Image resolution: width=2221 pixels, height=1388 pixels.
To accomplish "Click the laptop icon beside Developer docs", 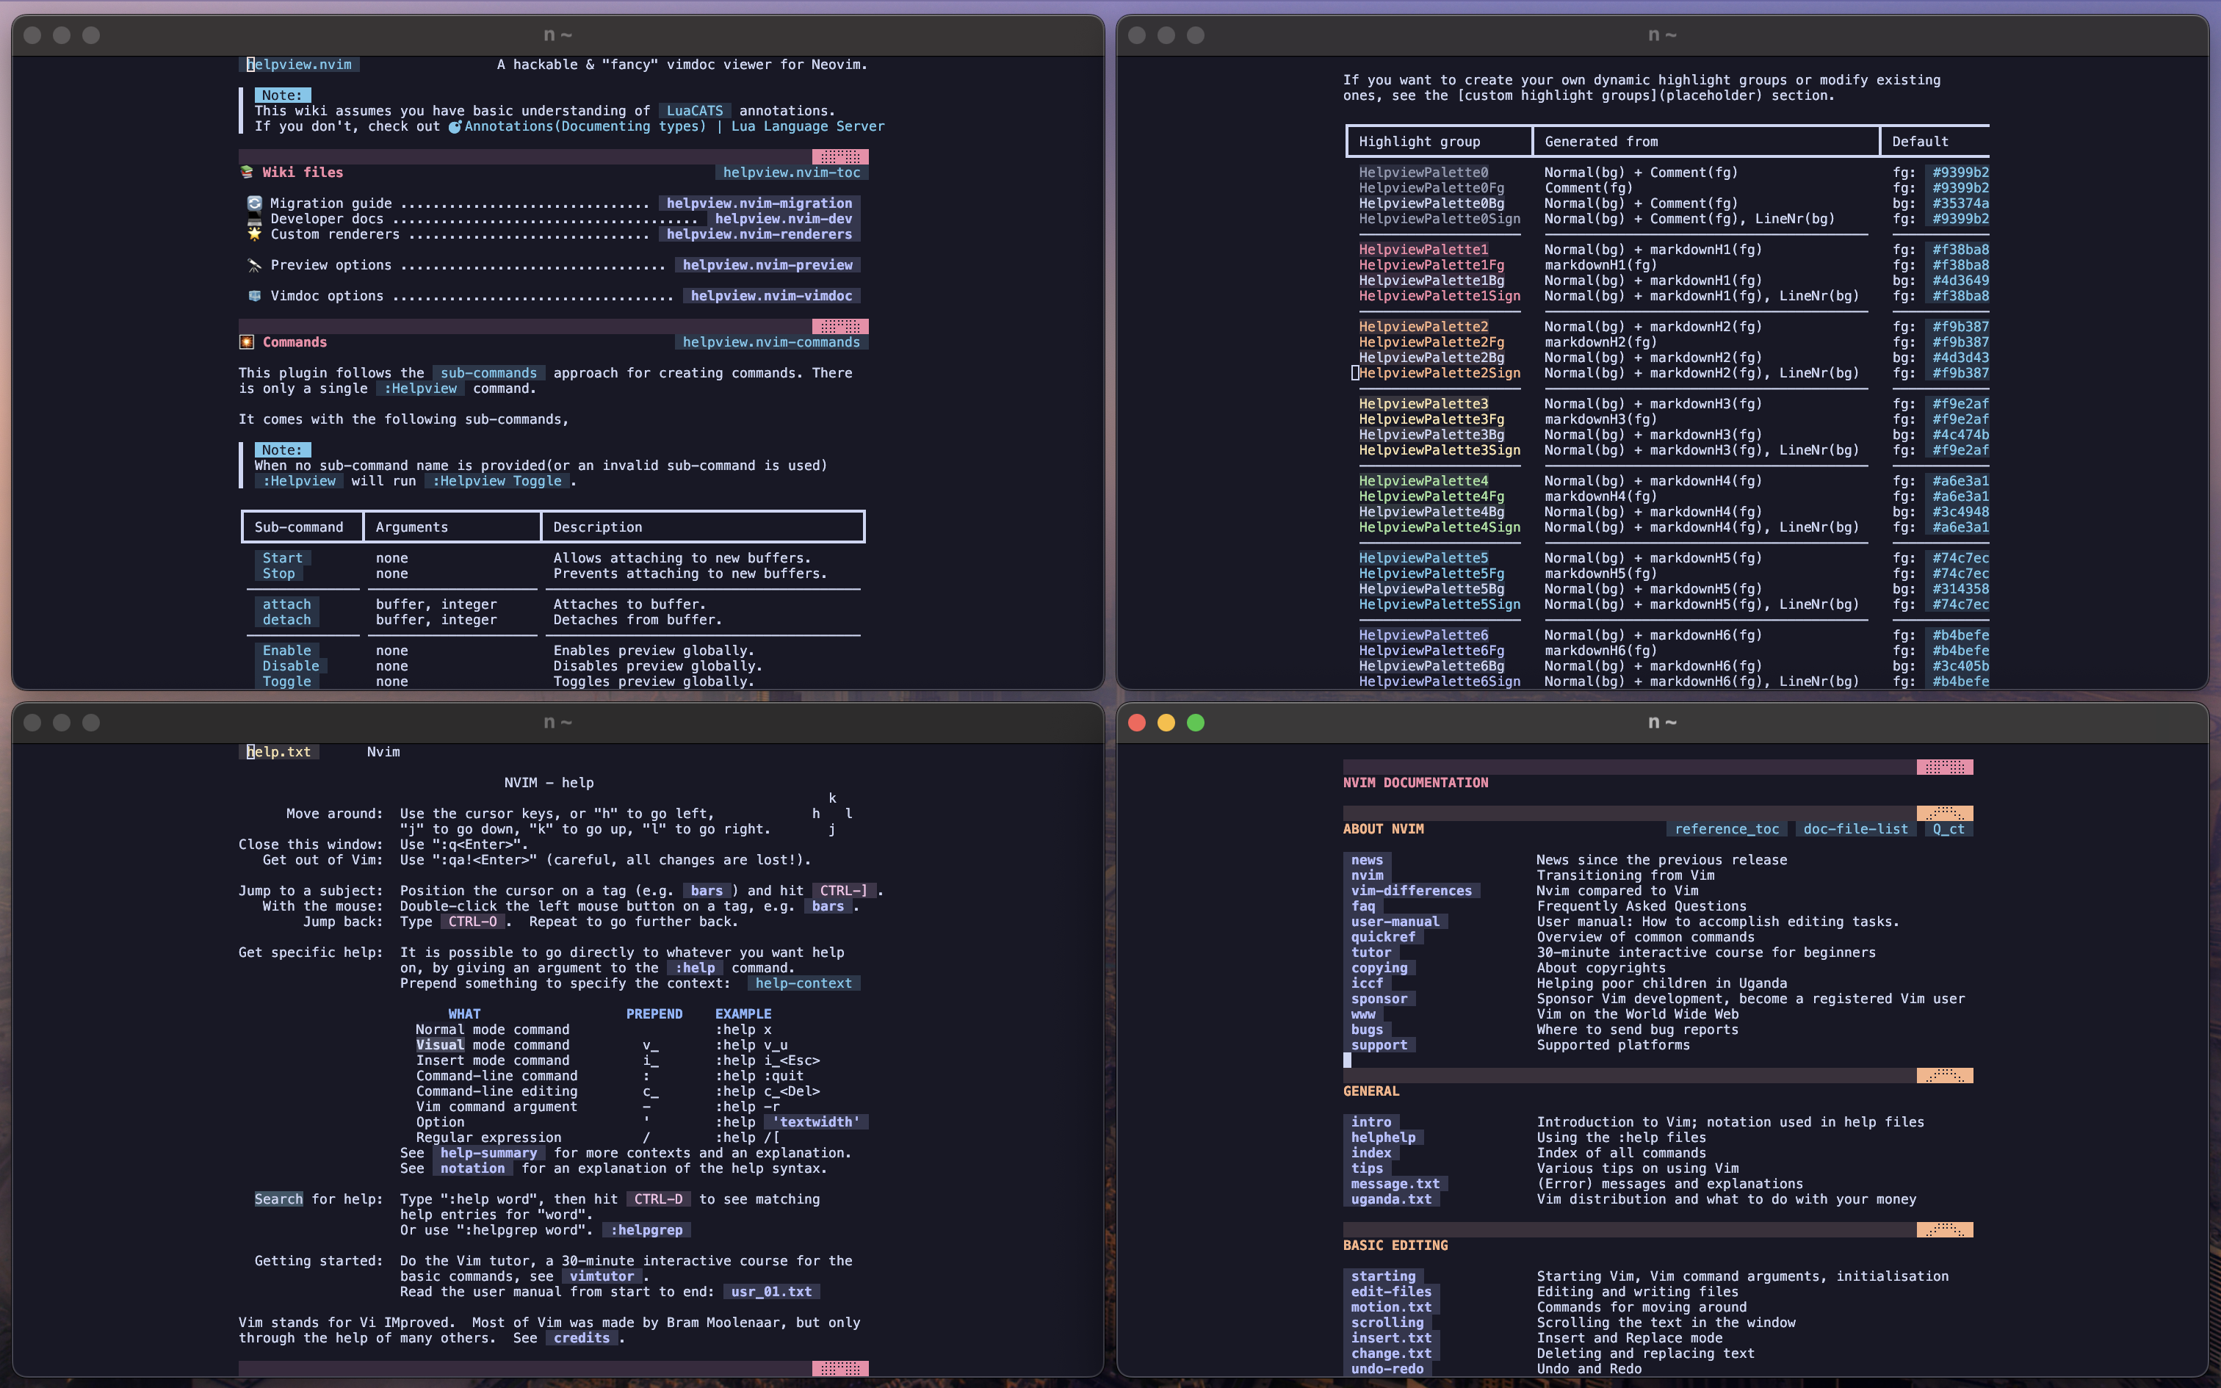I will [254, 219].
